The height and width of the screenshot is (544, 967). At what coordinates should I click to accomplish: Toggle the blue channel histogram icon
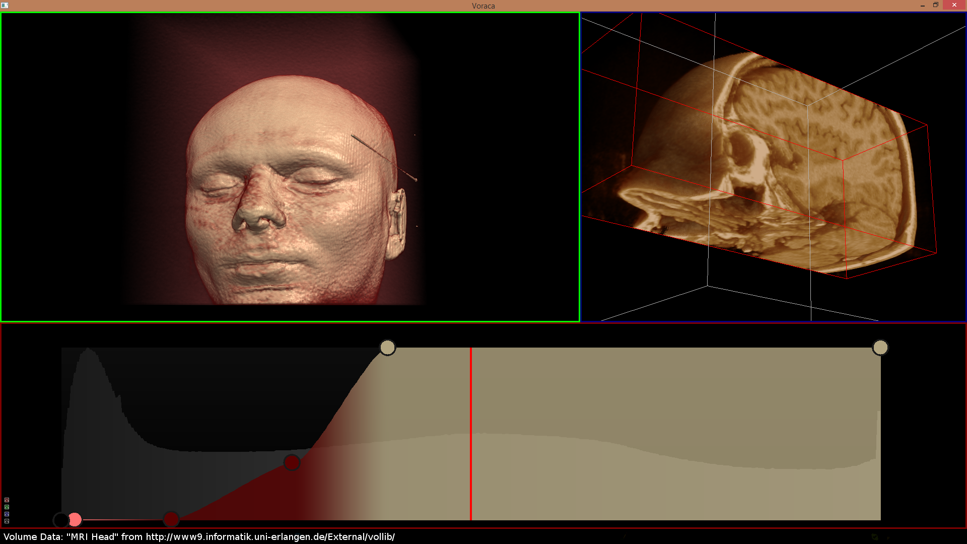pyautogui.click(x=7, y=514)
